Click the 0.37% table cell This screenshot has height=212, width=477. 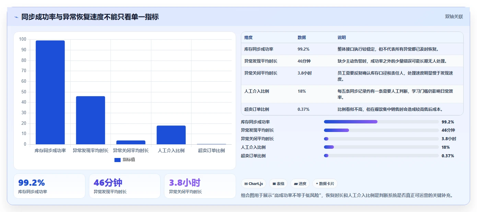[x=304, y=109]
